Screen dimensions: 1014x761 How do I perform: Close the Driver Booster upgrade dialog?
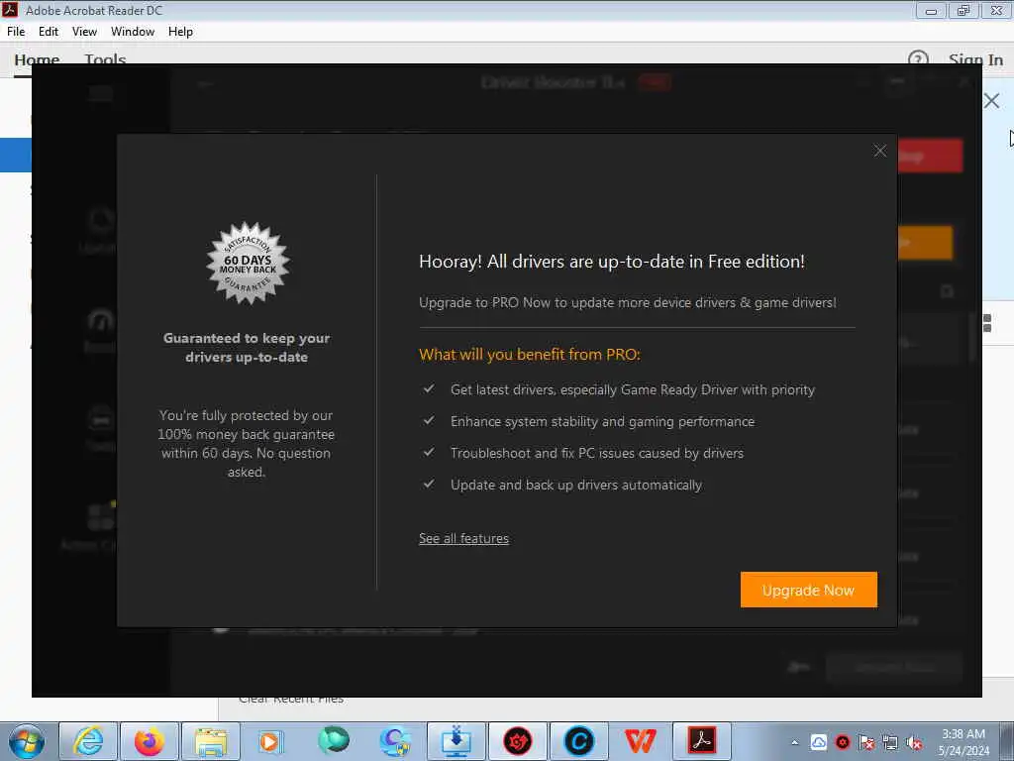(x=879, y=151)
